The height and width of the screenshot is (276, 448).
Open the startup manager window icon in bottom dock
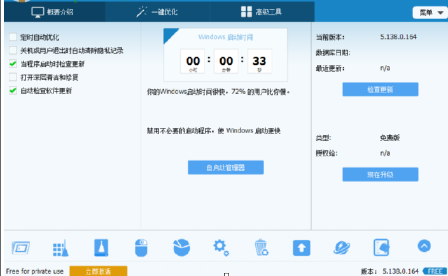point(20,247)
